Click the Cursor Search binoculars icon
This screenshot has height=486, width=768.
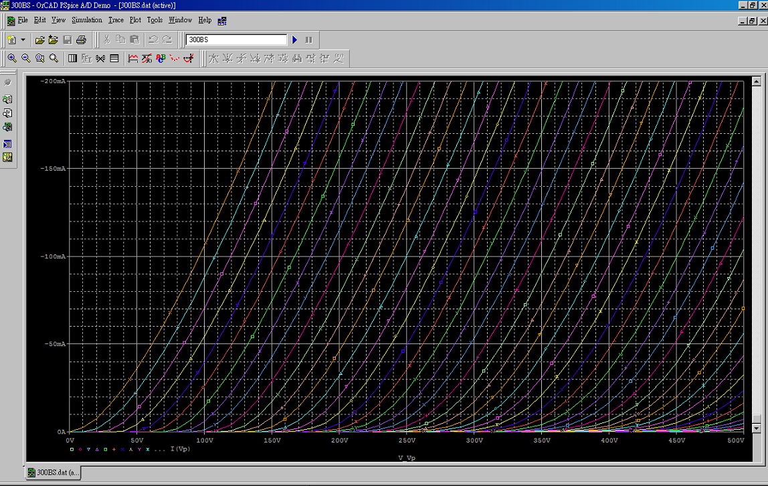[297, 58]
